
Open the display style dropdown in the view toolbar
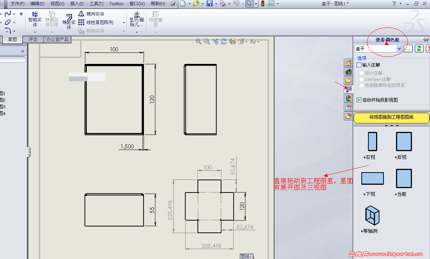click(246, 42)
